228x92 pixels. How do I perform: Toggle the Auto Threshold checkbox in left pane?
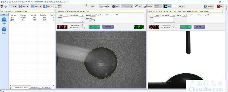pyautogui.click(x=82, y=25)
